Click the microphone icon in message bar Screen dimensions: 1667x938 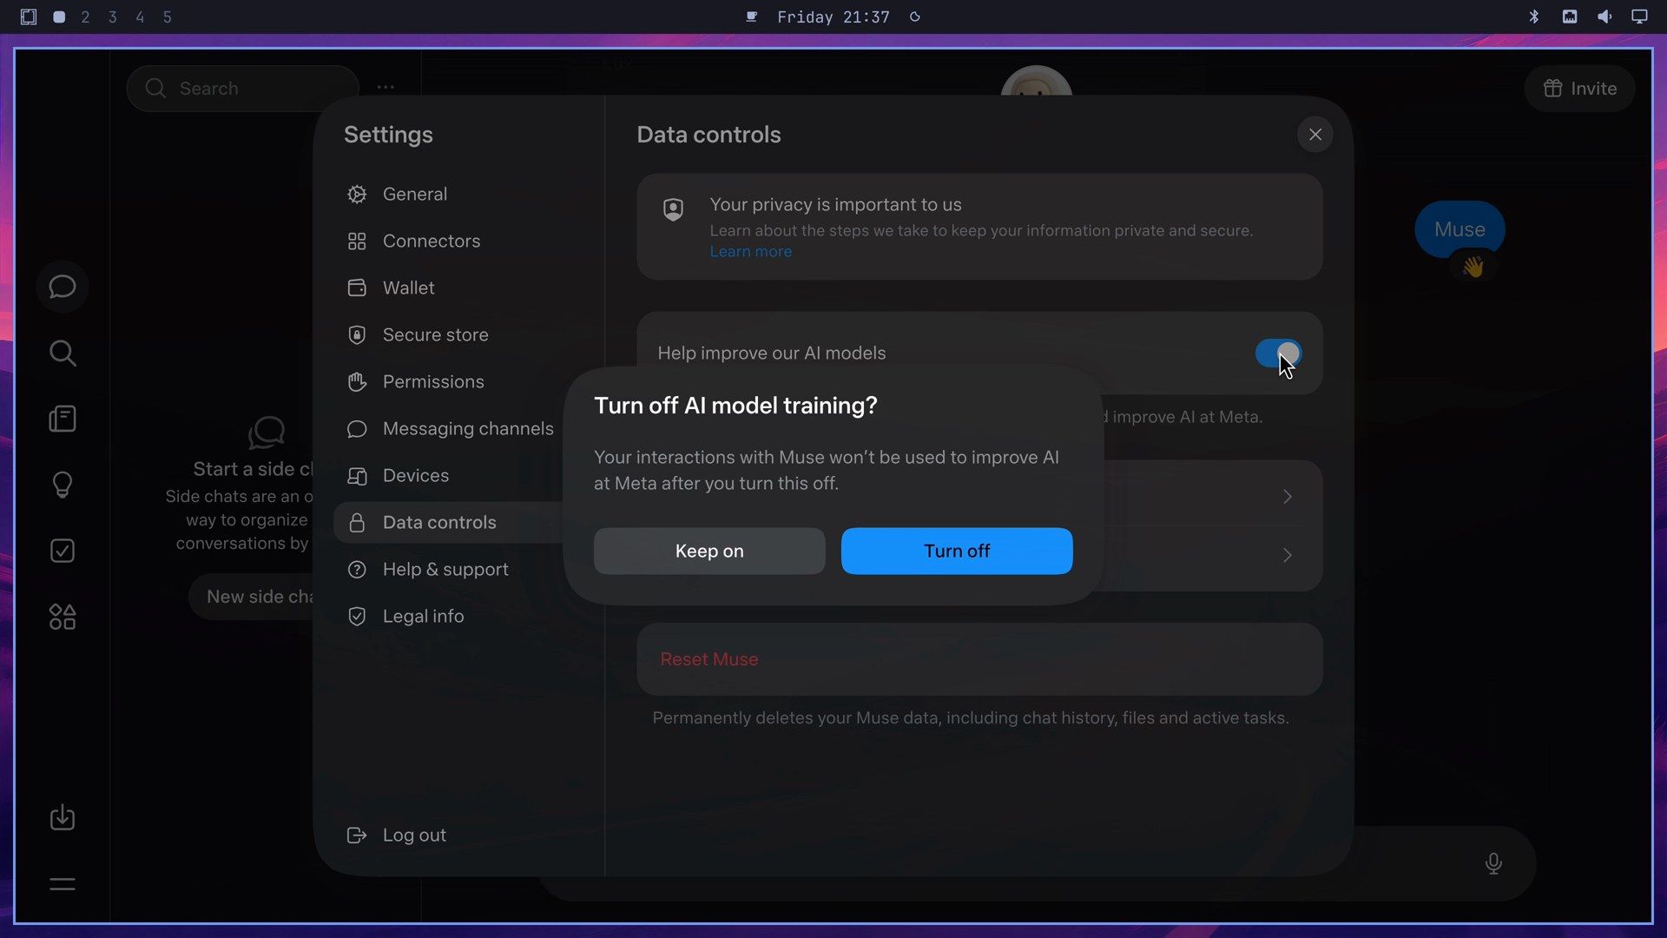[1493, 863]
